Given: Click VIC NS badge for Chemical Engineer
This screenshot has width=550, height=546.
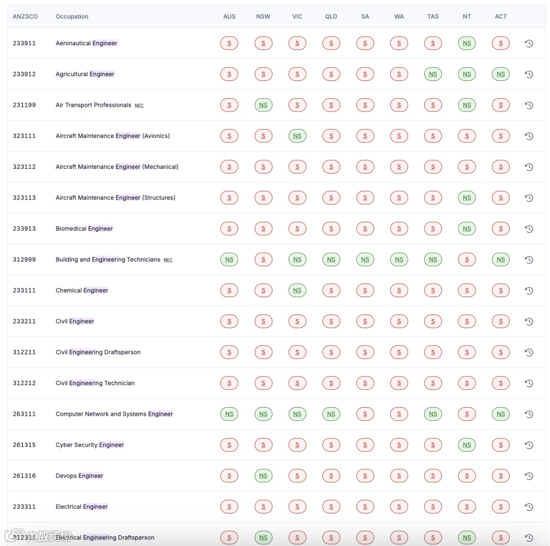Looking at the screenshot, I should pyautogui.click(x=297, y=291).
